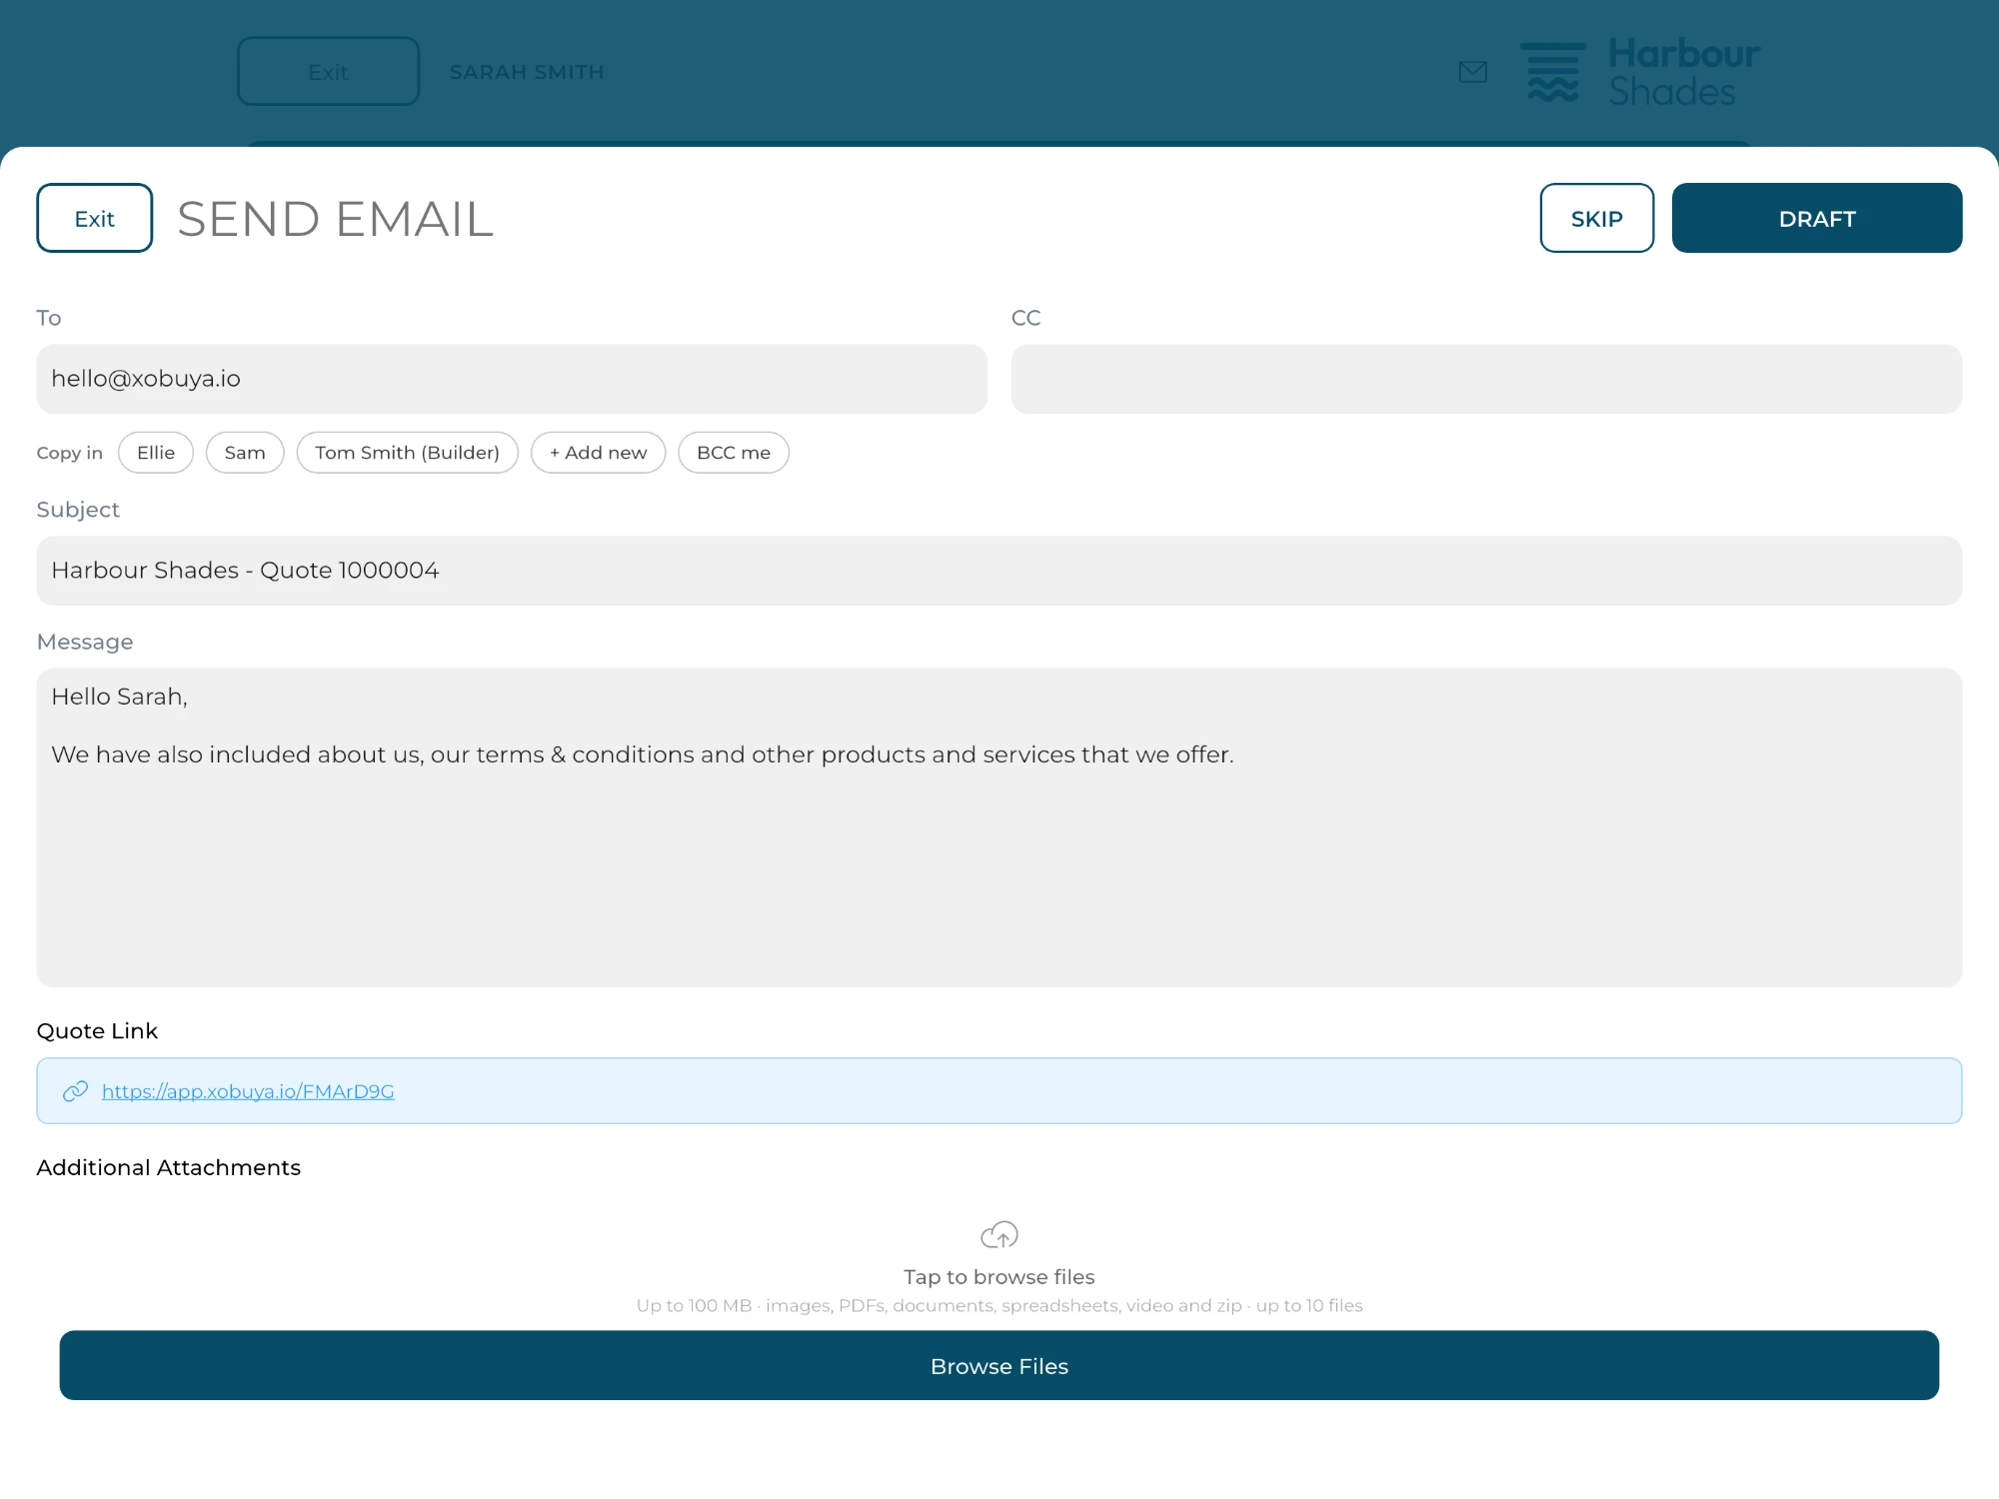The height and width of the screenshot is (1499, 1999).
Task: Edit the Subject field with Quote 1000004
Action: click(999, 571)
